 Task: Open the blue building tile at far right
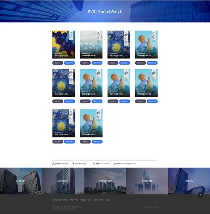189,181
